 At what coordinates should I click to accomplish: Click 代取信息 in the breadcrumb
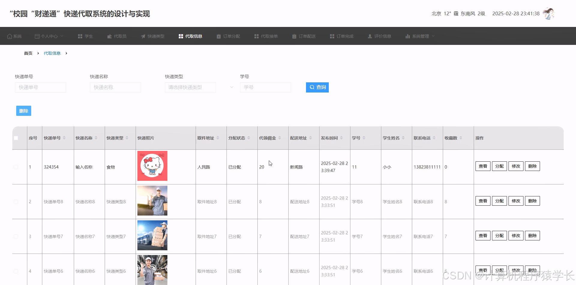coord(52,53)
